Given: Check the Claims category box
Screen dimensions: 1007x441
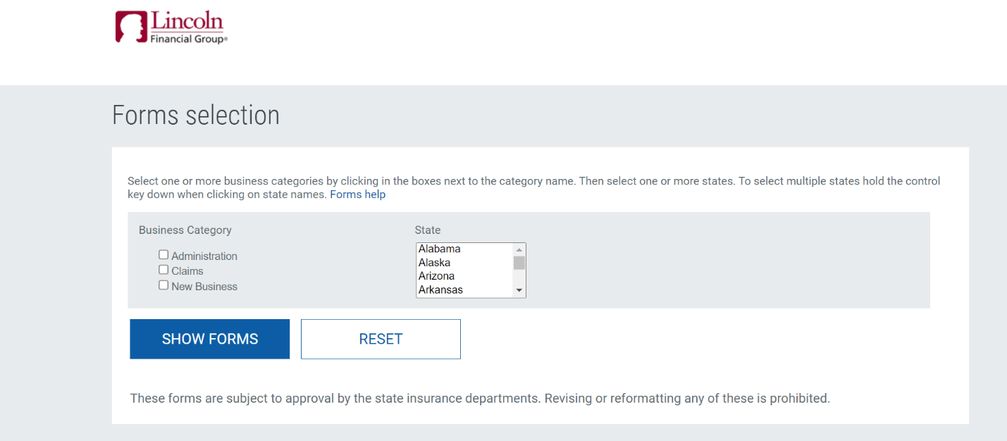Looking at the screenshot, I should point(163,270).
